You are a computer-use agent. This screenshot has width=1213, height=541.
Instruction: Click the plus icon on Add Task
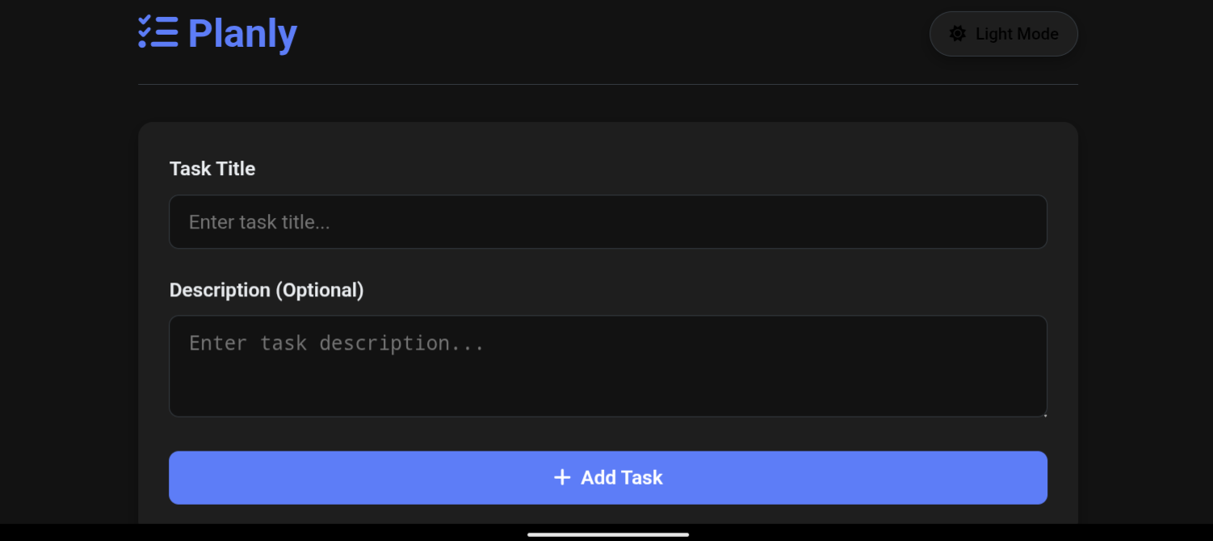point(562,478)
